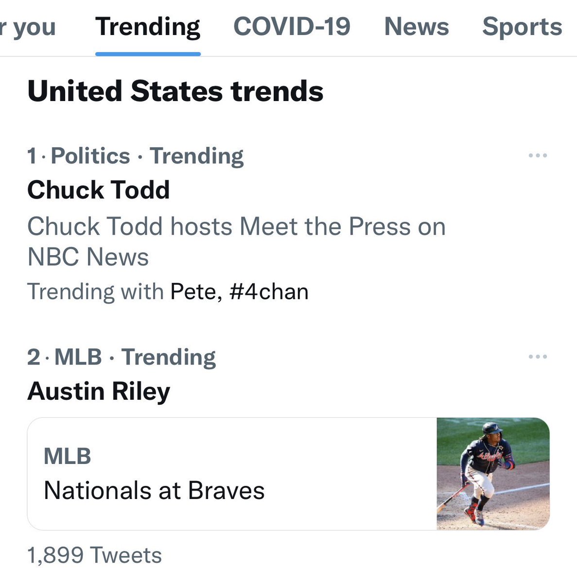This screenshot has height=583, width=577.
Task: Switch to the COVID-19 tab
Action: pos(292,27)
